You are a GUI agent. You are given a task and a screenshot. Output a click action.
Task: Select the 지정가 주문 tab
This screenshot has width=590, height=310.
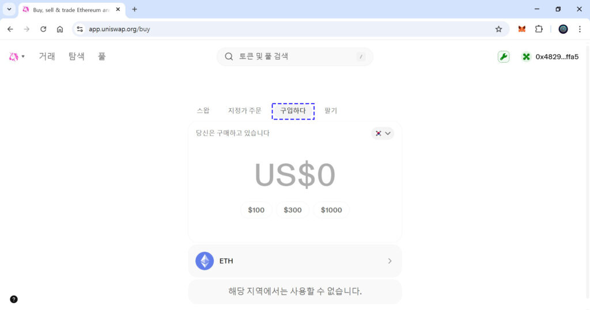coord(244,110)
